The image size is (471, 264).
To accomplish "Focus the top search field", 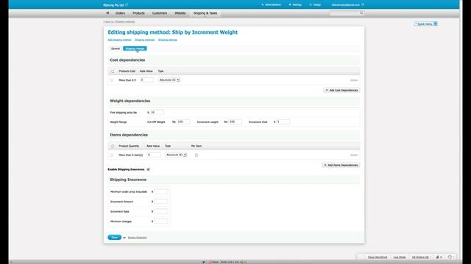I will 344,13.
